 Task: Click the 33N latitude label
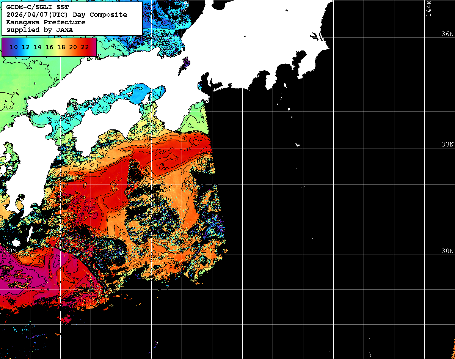pos(447,145)
